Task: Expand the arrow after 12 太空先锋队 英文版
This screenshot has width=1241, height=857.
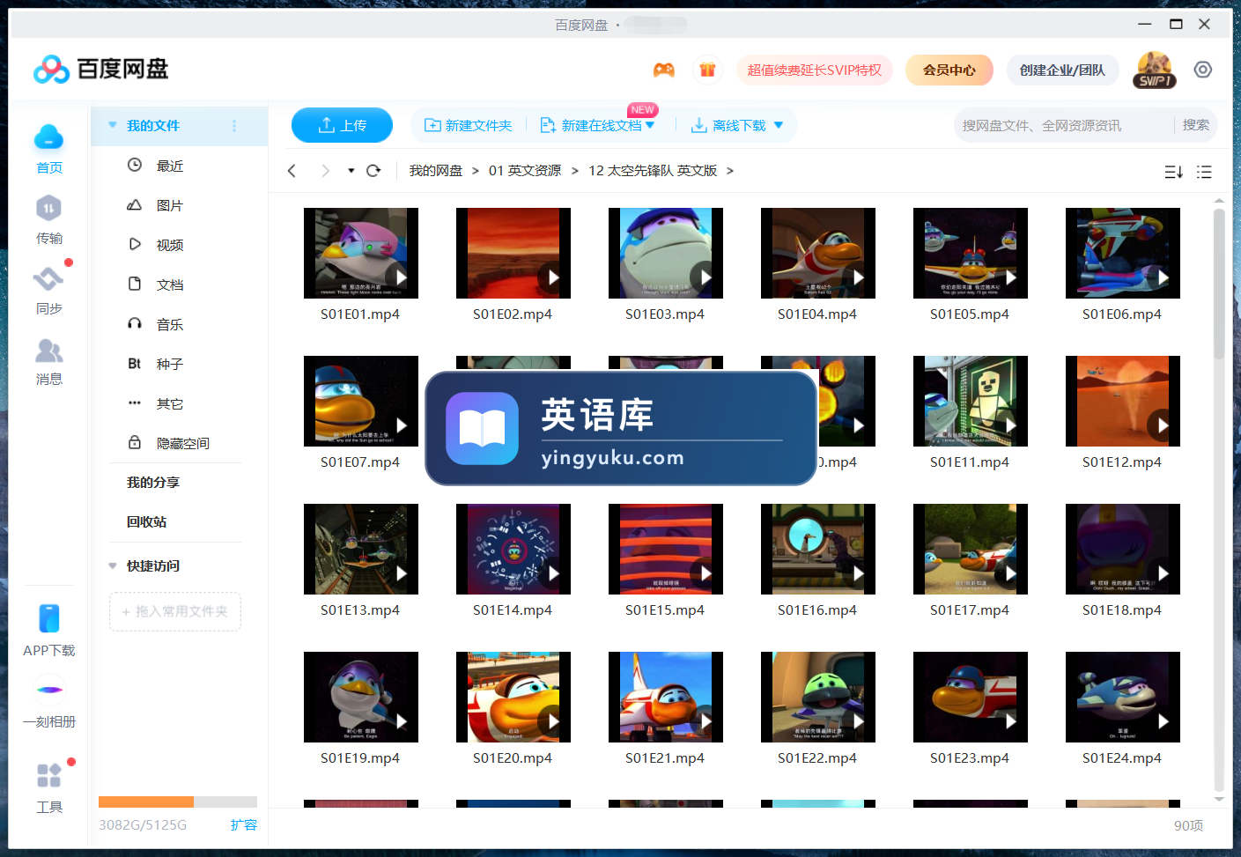Action: 730,171
